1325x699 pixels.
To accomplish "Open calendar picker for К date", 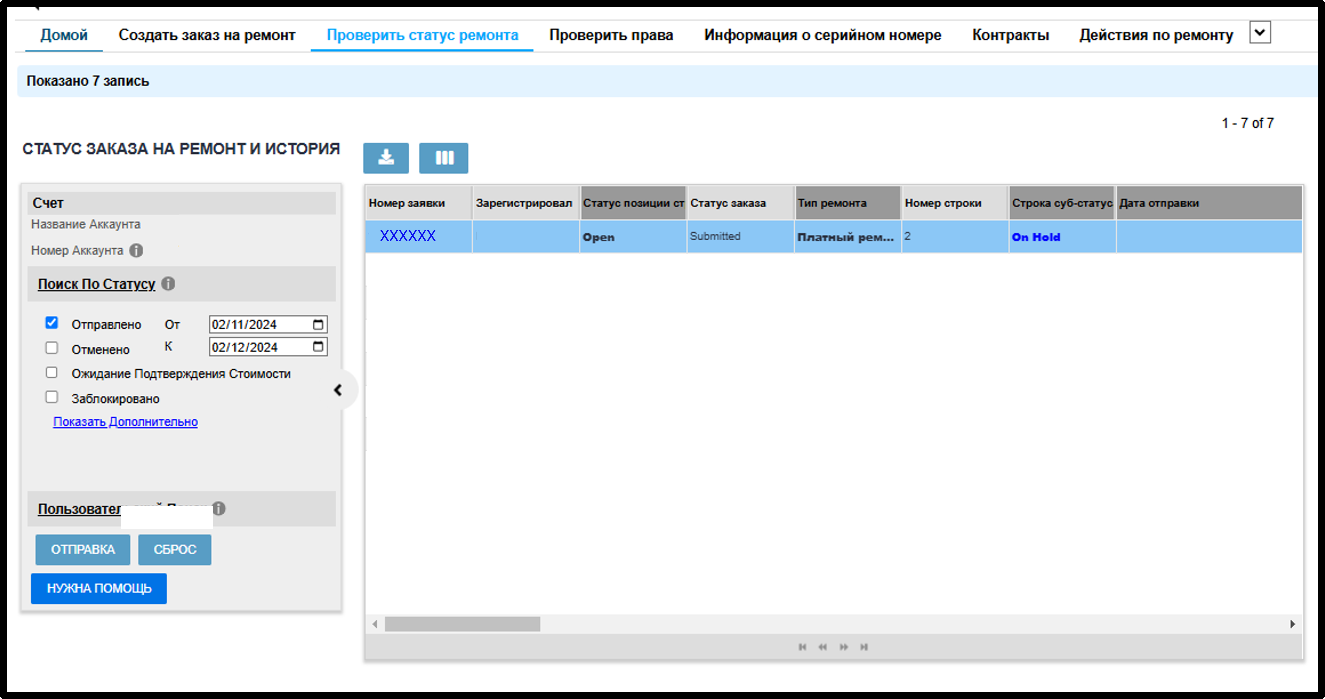I will pyautogui.click(x=318, y=347).
